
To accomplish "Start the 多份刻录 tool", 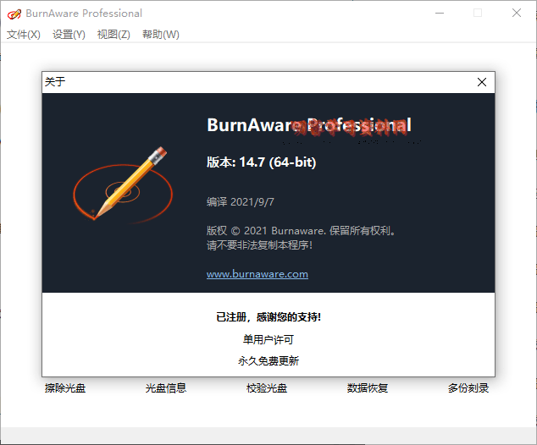I will (x=468, y=388).
